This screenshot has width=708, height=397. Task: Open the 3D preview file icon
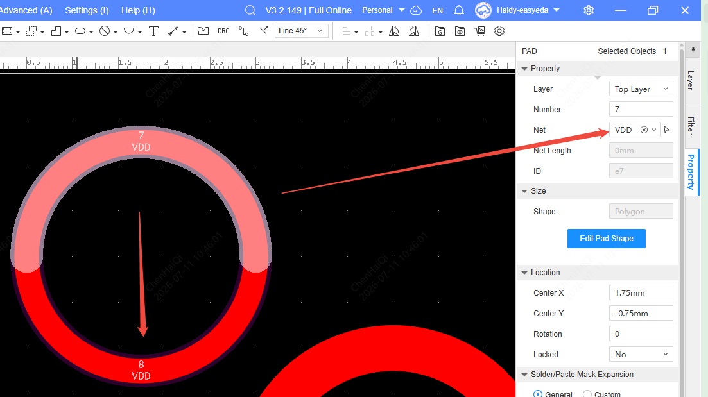[460, 31]
